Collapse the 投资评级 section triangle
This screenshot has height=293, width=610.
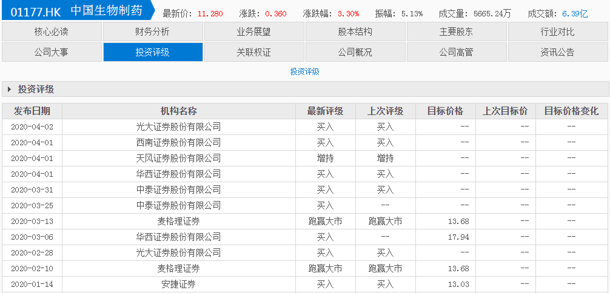click(x=9, y=90)
